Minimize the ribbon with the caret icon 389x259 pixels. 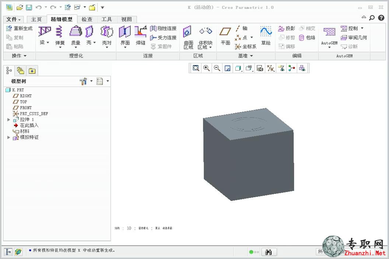(x=364, y=17)
